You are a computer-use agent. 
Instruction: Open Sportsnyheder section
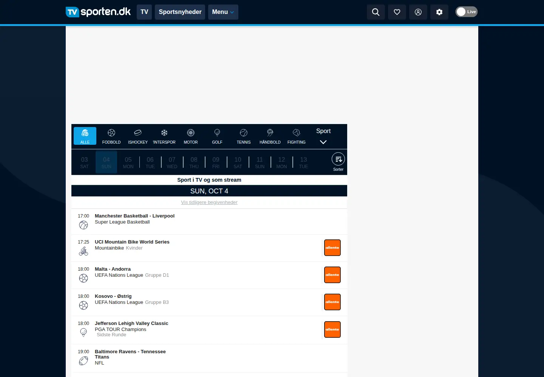(x=180, y=12)
